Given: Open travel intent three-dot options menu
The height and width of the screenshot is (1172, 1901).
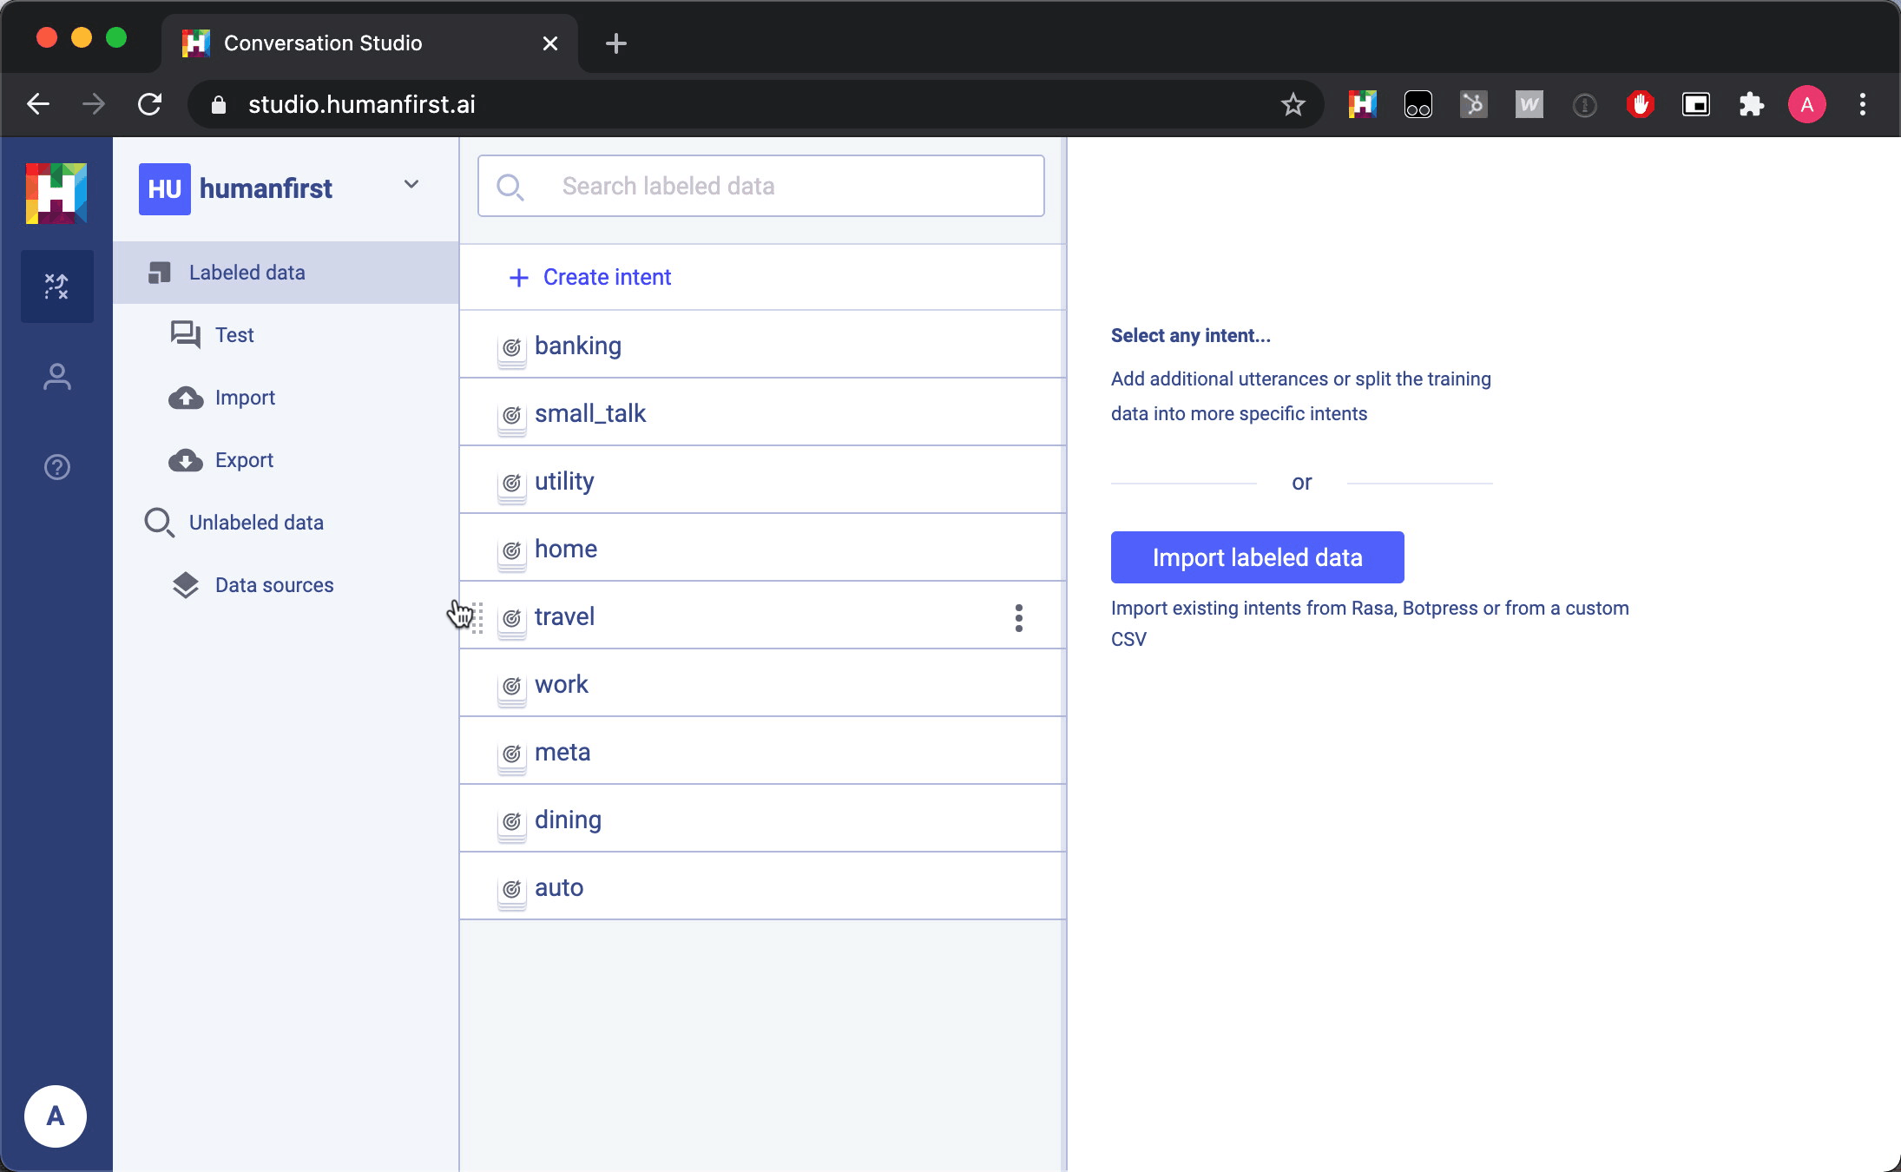Looking at the screenshot, I should [1018, 617].
